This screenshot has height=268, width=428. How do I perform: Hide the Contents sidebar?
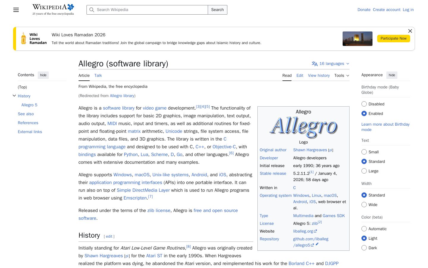click(x=43, y=75)
